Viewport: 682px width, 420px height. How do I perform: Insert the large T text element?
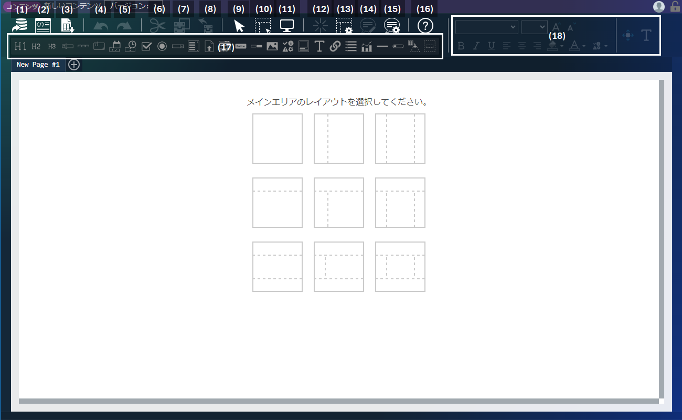[319, 46]
